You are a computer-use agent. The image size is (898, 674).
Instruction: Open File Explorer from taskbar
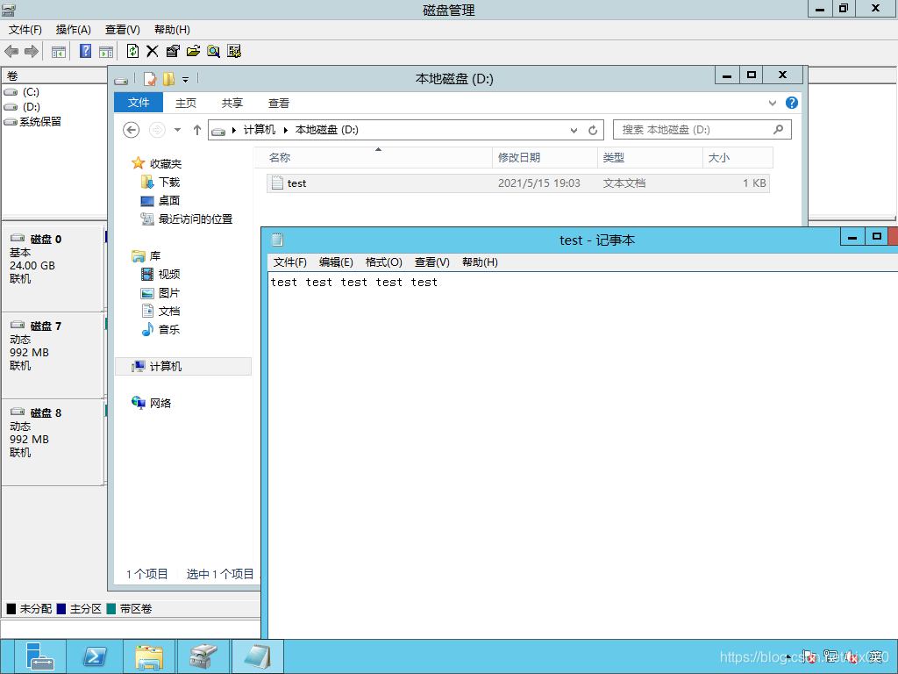click(149, 656)
